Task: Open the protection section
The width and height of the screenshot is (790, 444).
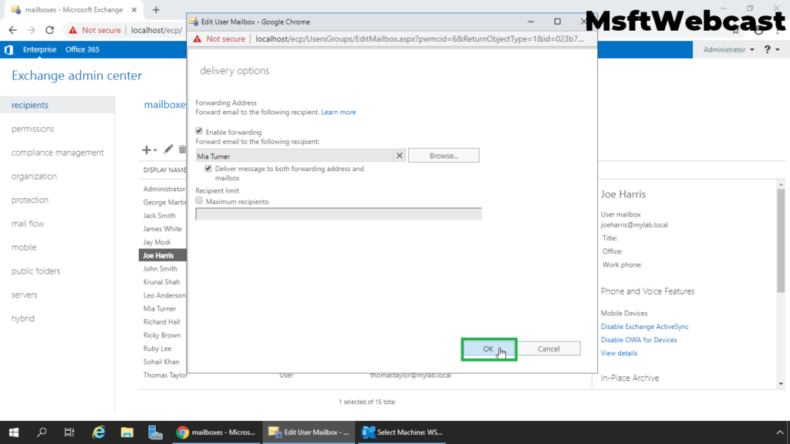Action: coord(30,200)
